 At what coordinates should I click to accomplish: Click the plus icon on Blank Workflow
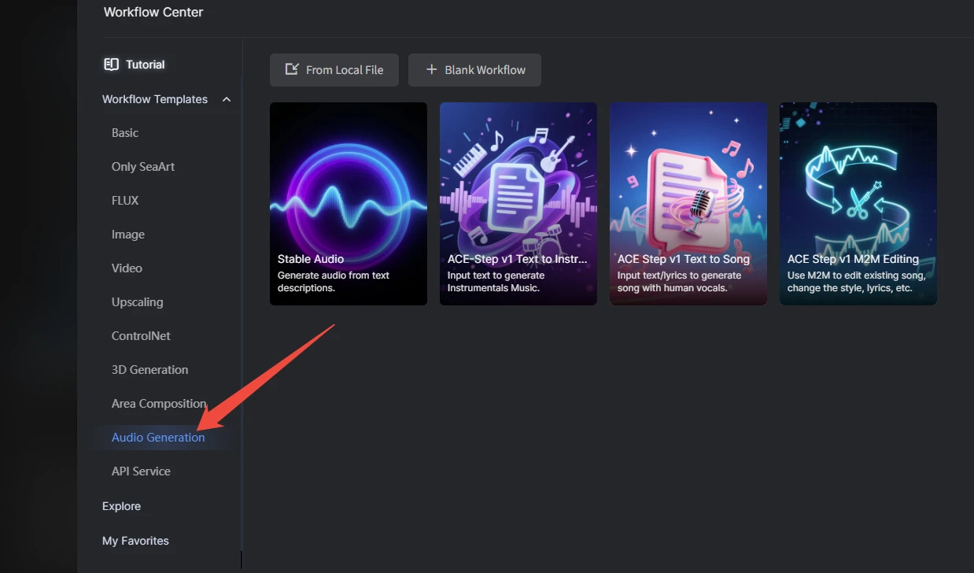click(x=431, y=69)
